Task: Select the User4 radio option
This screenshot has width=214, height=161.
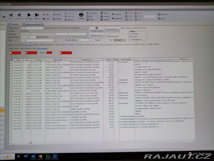Action: (x=136, y=13)
